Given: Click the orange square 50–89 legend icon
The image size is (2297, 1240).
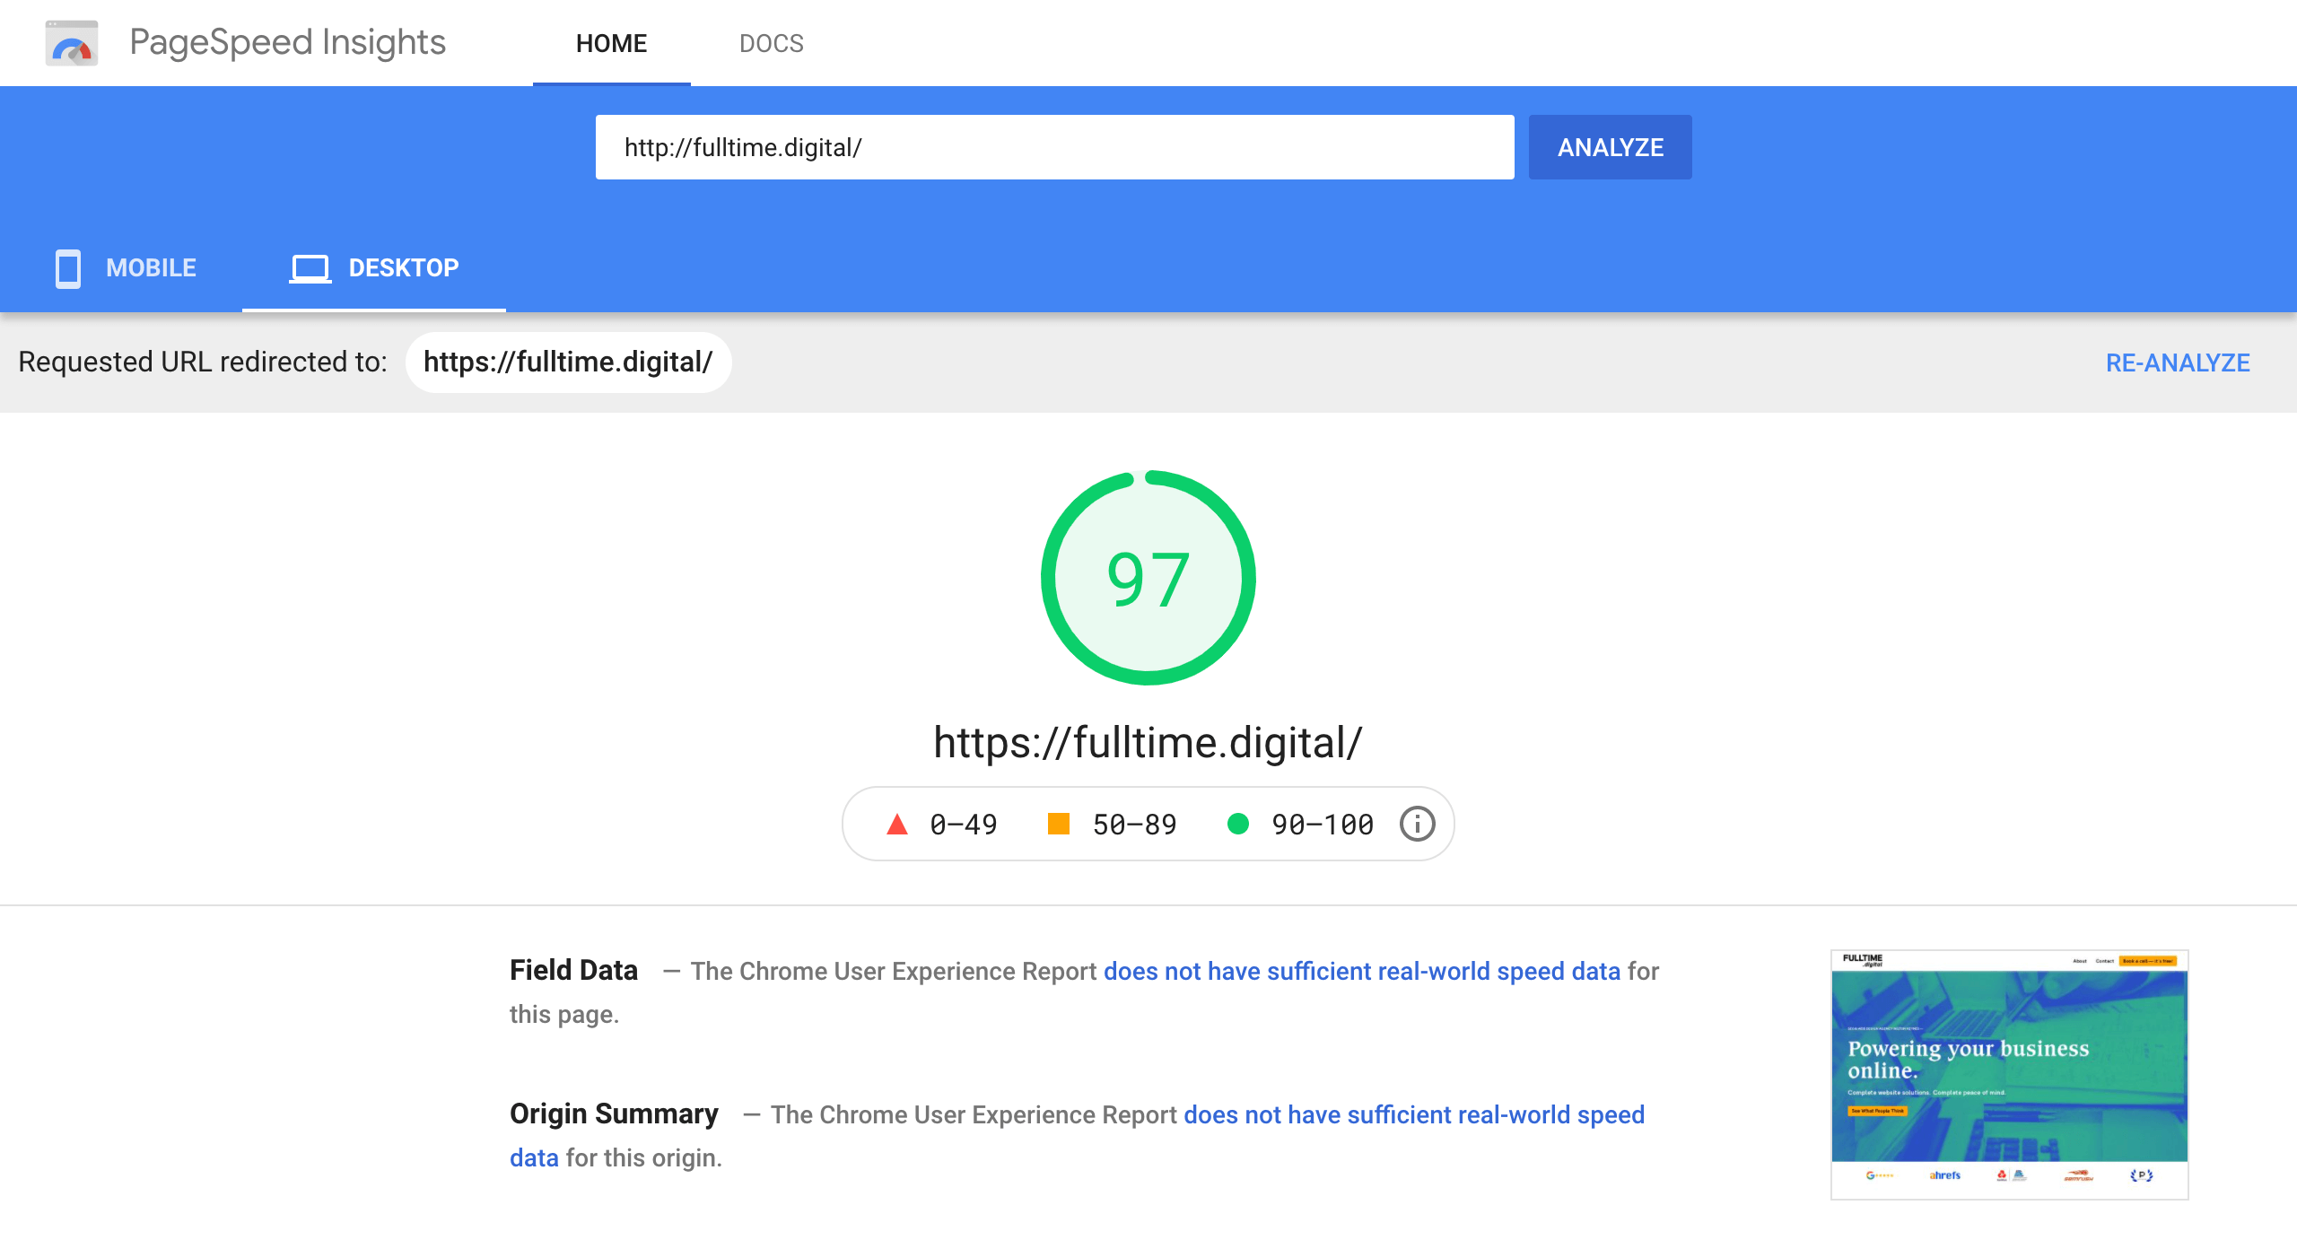Looking at the screenshot, I should point(1059,824).
